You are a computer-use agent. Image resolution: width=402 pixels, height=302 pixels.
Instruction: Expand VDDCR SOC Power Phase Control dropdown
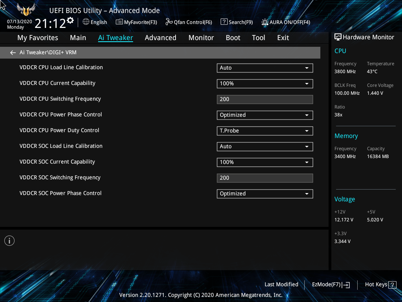click(x=265, y=193)
